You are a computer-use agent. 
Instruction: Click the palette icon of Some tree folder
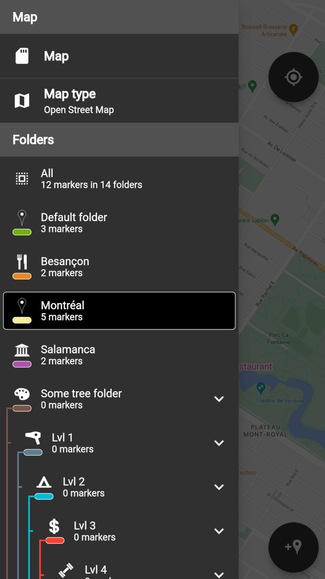22,394
